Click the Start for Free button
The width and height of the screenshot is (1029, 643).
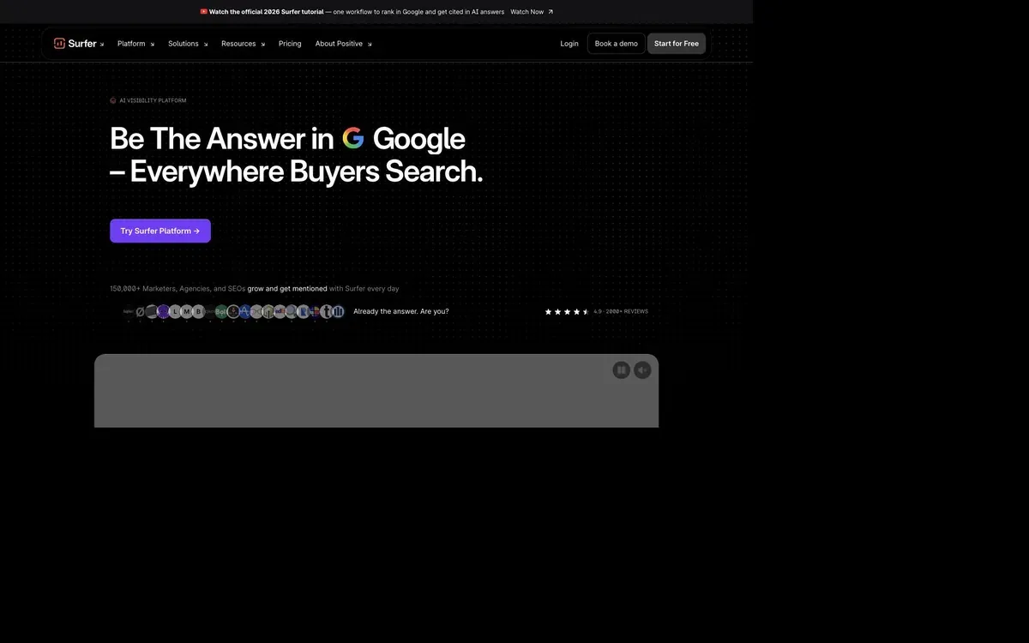(x=677, y=44)
